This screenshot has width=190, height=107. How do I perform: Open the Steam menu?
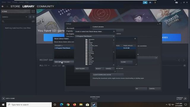coord(4,2)
